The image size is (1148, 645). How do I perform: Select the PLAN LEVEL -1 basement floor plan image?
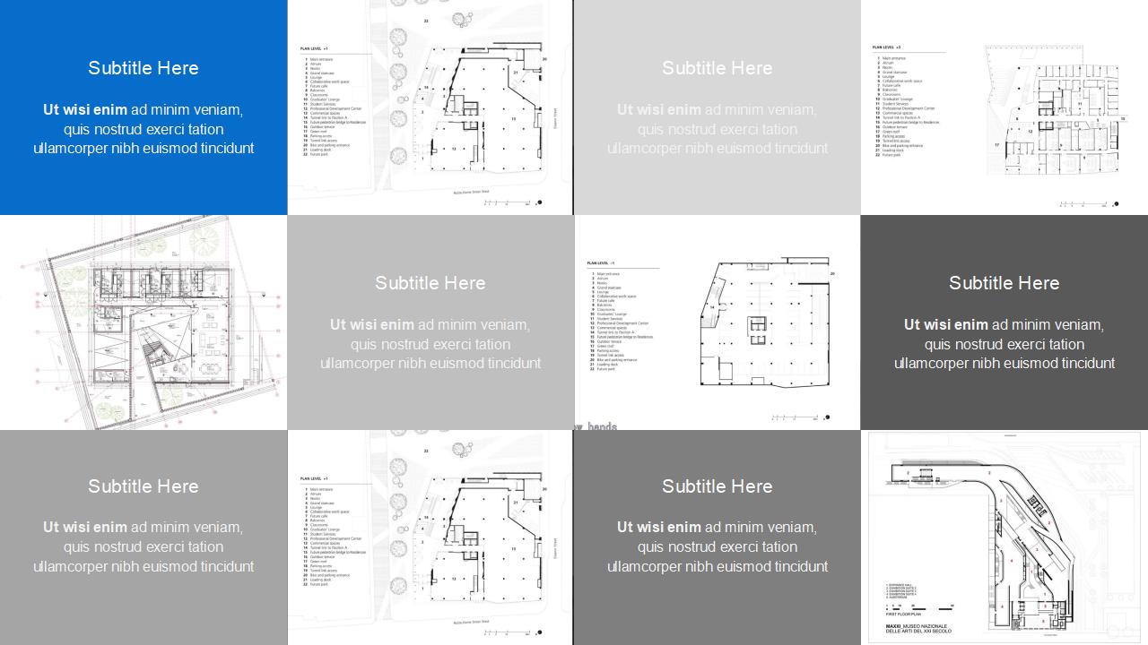coord(717,322)
